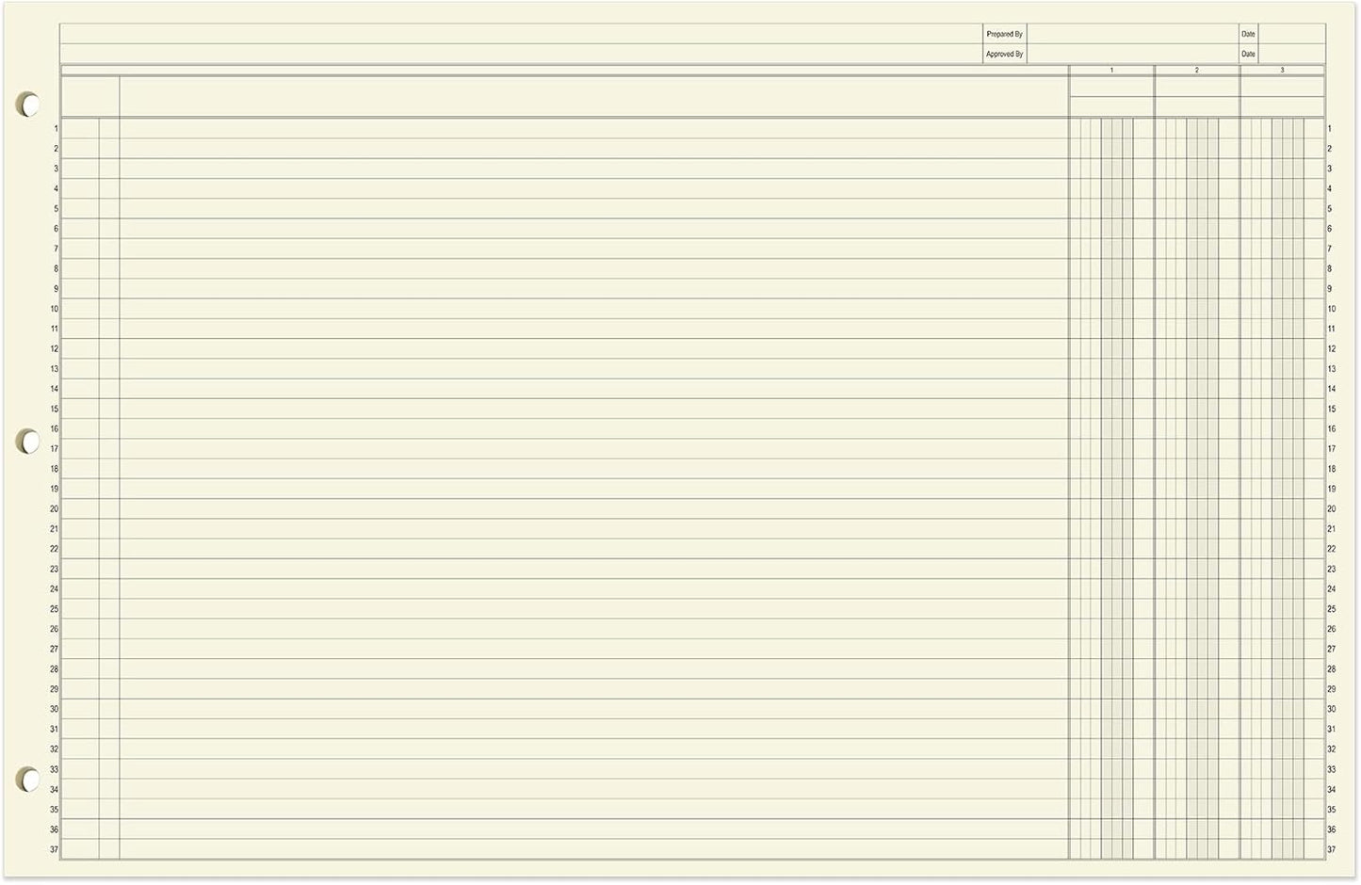Click the Date label beside Prepared By

pos(1246,34)
